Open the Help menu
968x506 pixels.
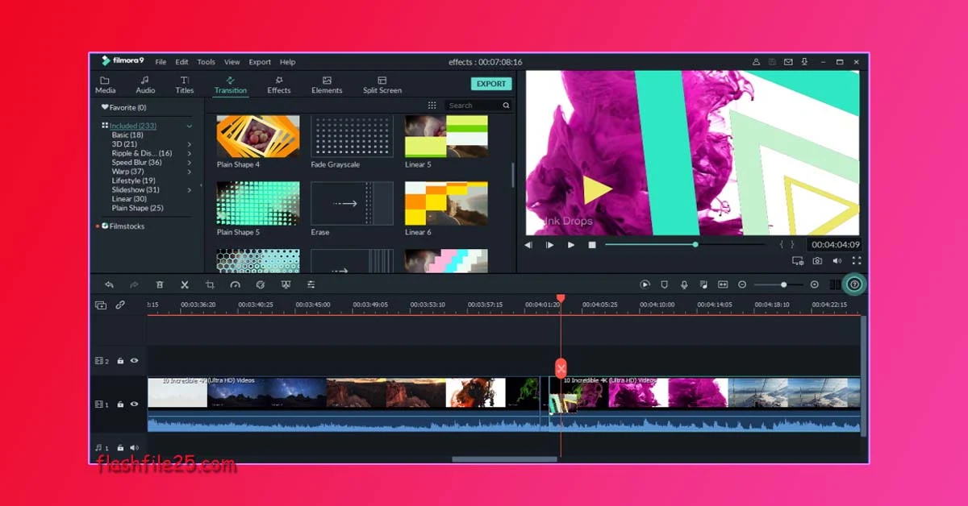tap(288, 62)
